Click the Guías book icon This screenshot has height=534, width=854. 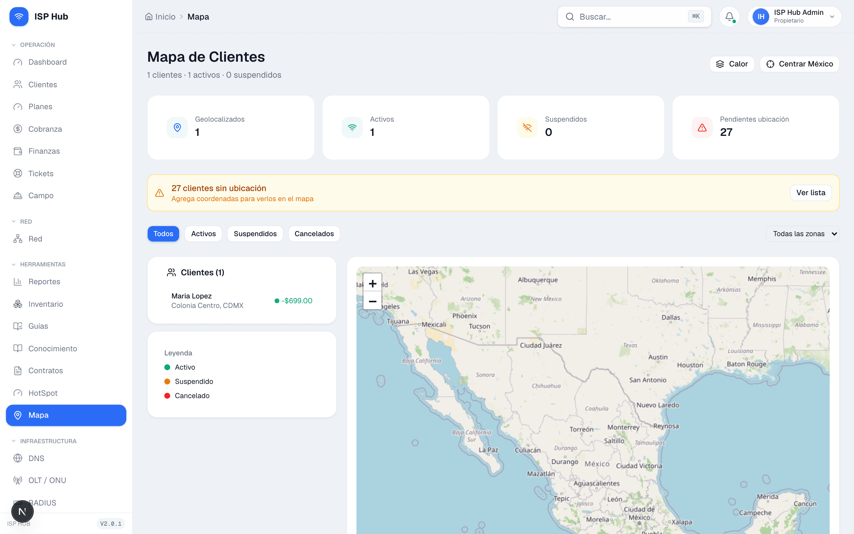point(18,326)
